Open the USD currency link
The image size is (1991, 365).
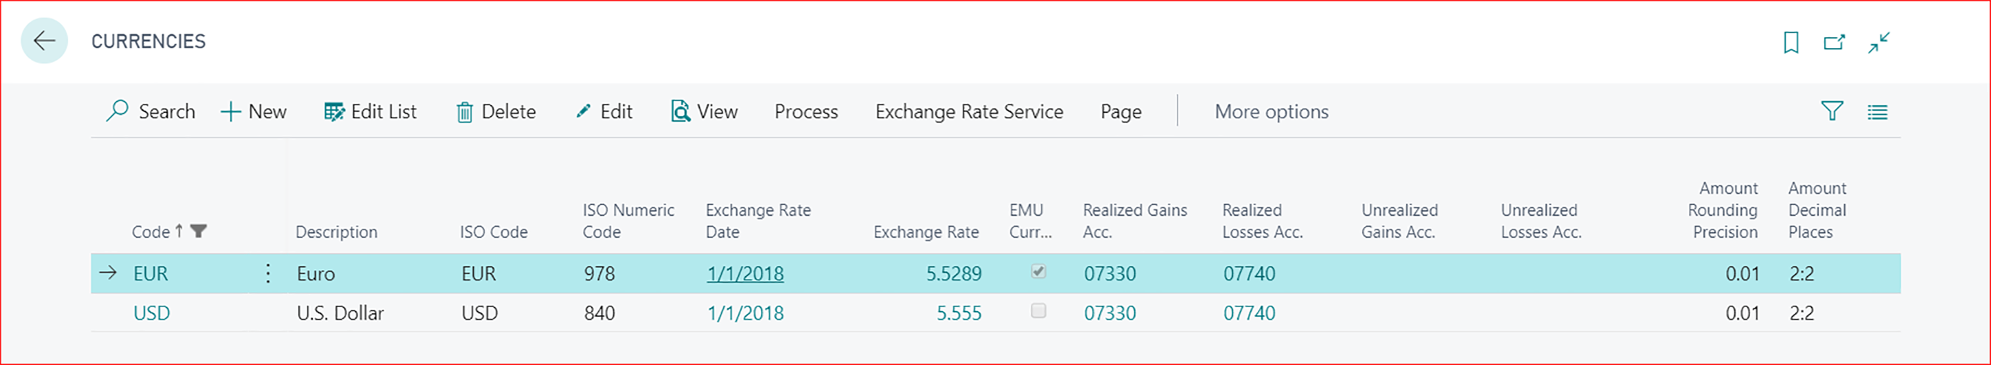(151, 313)
